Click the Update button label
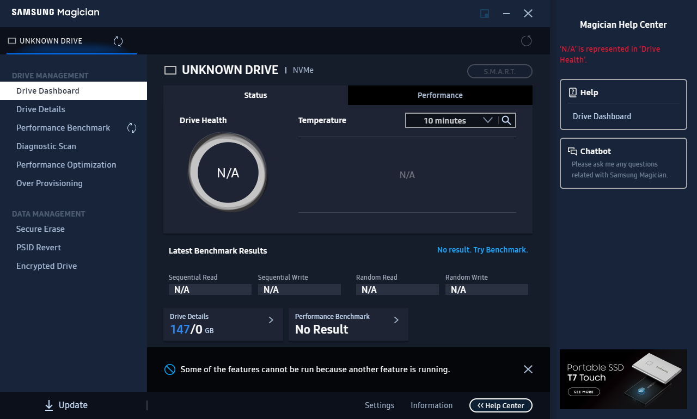This screenshot has width=697, height=419. click(x=73, y=405)
